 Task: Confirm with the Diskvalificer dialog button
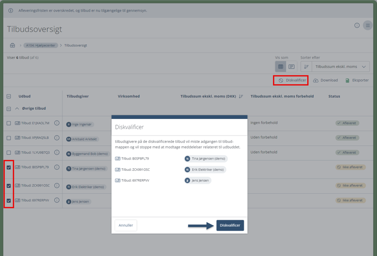[230, 225]
